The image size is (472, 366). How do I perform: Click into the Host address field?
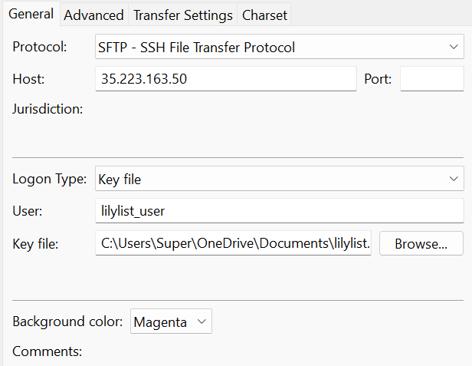tap(226, 79)
